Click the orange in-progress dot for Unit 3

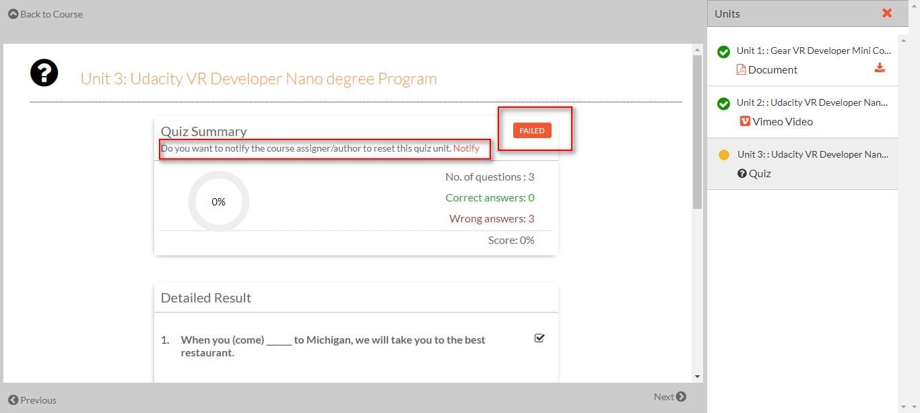tap(724, 155)
